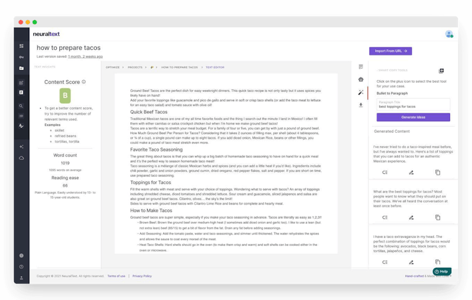The height and width of the screenshot is (300, 472).
Task: Click the 'Quick Beef Tacos' heading
Action: coord(149,112)
